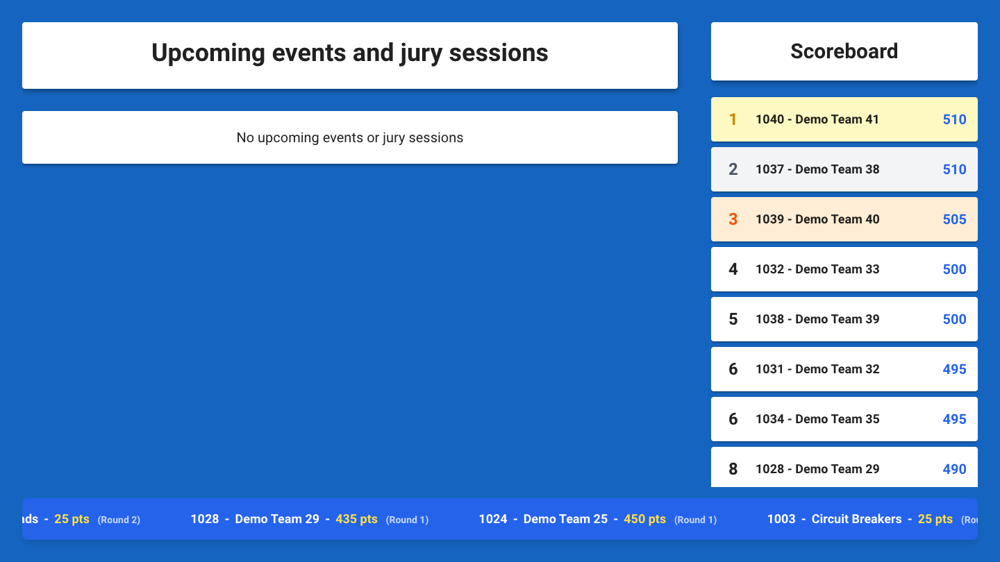
Task: Click the 495 score of Demo Team 32
Action: 954,369
